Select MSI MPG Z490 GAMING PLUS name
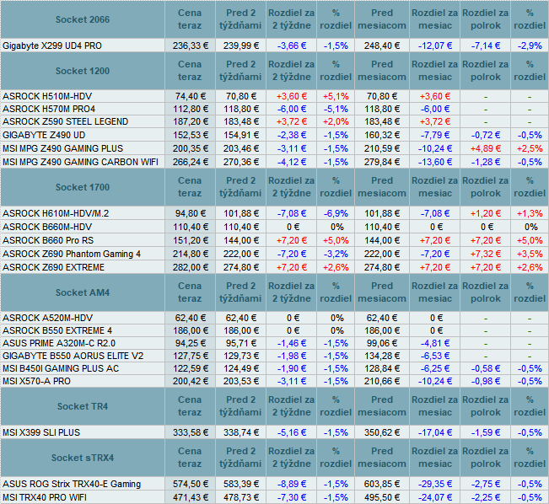Image resolution: width=549 pixels, height=504 pixels. point(63,148)
